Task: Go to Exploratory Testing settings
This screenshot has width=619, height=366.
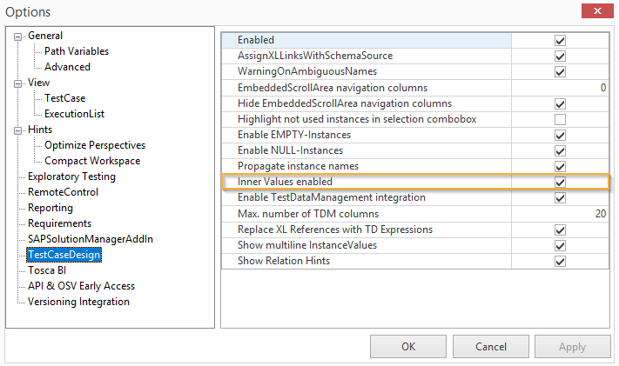Action: (71, 176)
